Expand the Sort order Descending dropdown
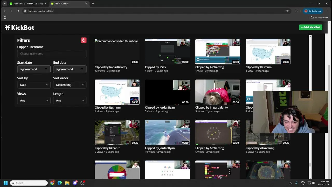This screenshot has width=332, height=187. pyautogui.click(x=70, y=85)
